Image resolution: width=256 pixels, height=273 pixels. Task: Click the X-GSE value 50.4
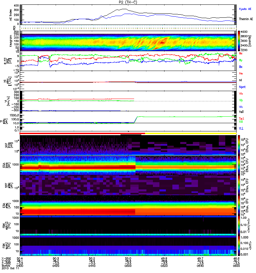pyautogui.click(x=20, y=258)
